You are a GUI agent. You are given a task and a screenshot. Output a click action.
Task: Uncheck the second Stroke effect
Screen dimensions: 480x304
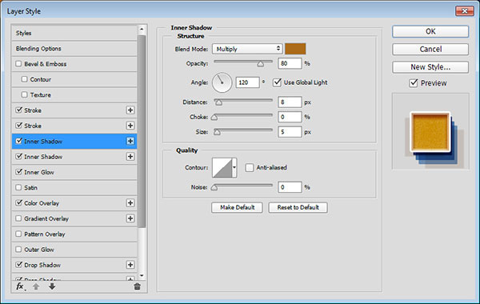(x=18, y=126)
